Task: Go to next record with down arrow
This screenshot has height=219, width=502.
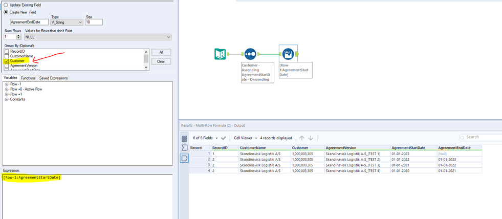Action: (x=310, y=138)
